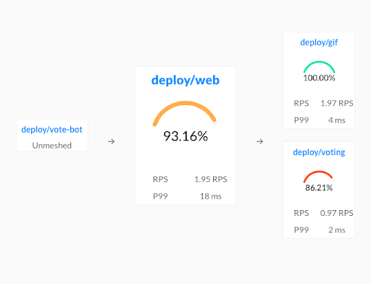Click the 2 ms P99 latency value

[x=337, y=230]
